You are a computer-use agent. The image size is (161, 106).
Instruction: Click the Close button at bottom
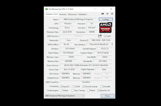pyautogui.click(x=107, y=96)
